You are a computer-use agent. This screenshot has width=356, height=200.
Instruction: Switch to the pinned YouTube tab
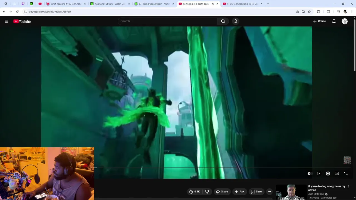pyautogui.click(x=40, y=4)
